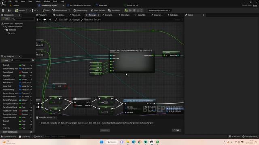
Task: Toggle Hide Unrelated nodes
Action: [59, 10]
